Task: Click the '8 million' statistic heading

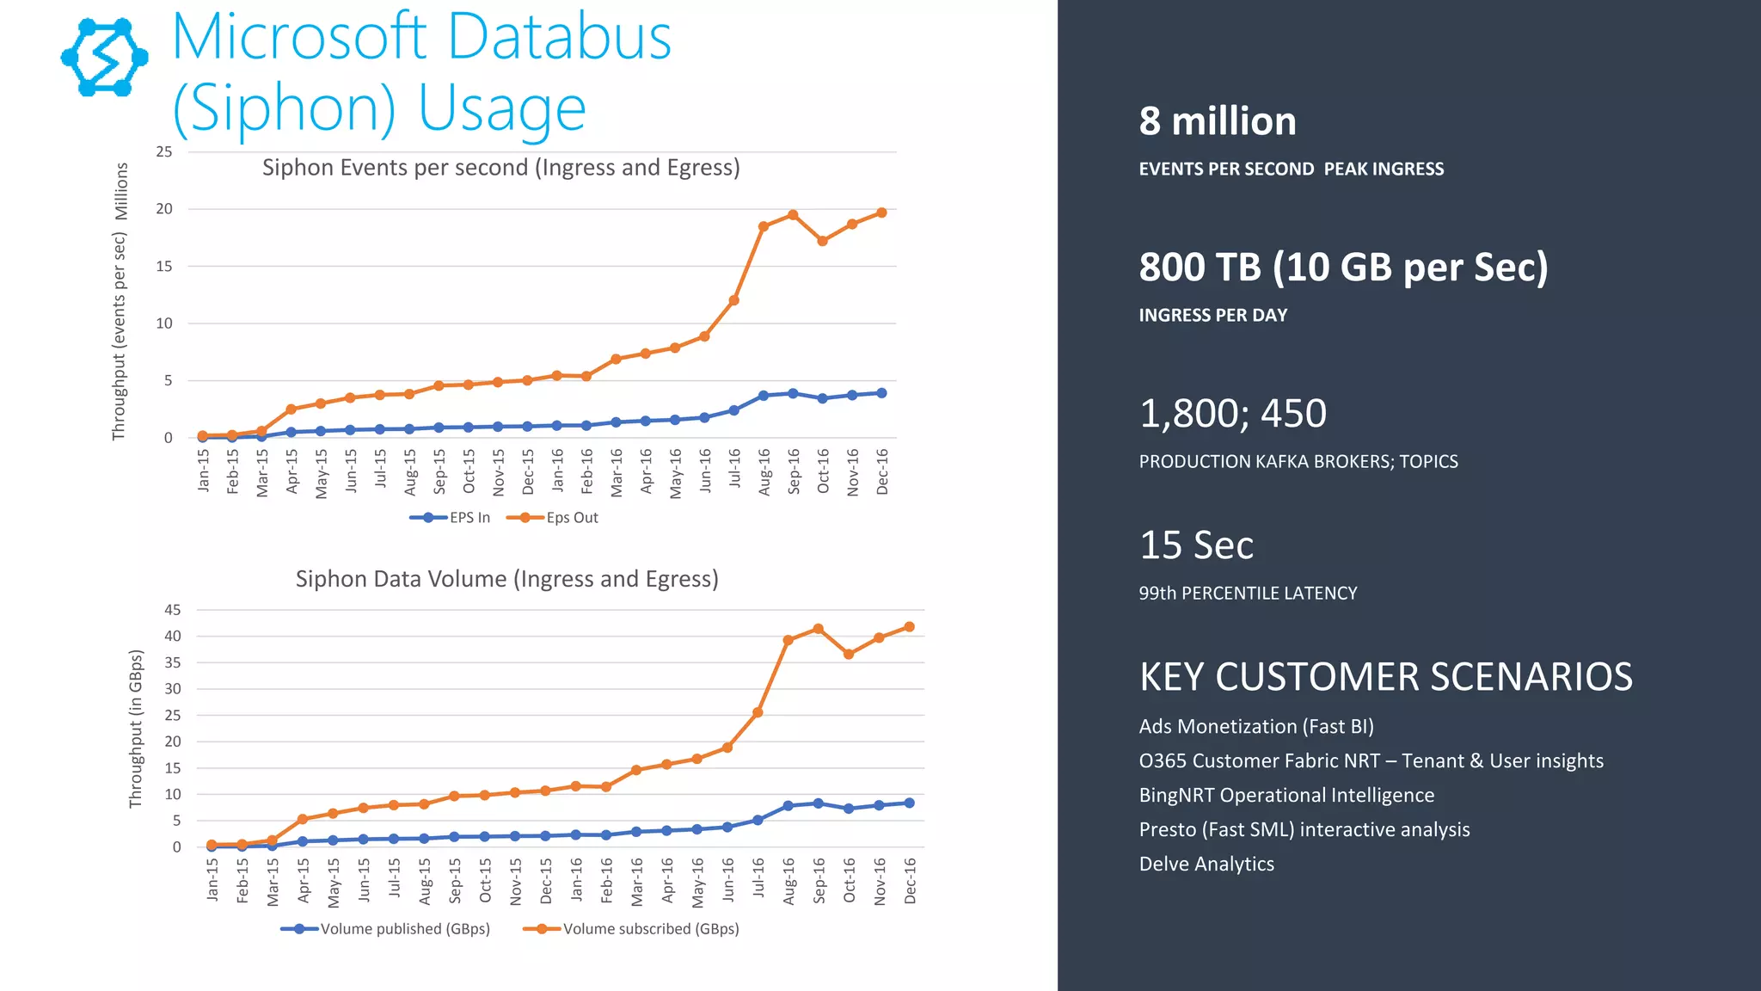Action: (1218, 121)
